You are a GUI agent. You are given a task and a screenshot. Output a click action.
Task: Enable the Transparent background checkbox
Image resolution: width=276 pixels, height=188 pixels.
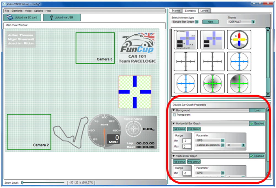tap(174, 115)
